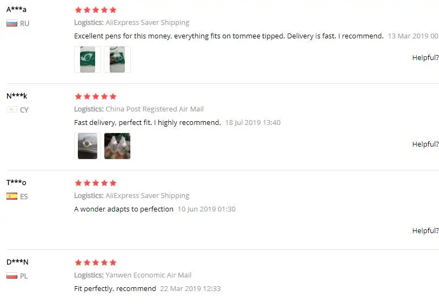Open first green package photo in A***a's review
Viewport: 439px width, 304px height.
[88, 60]
